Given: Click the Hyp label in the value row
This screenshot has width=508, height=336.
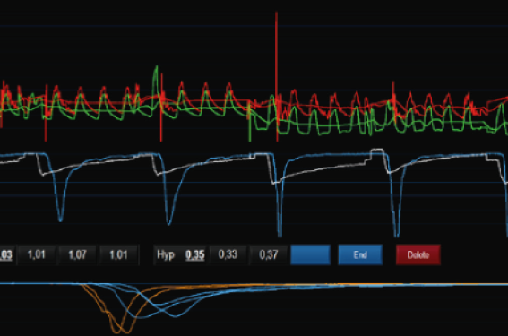Looking at the screenshot, I should pos(166,254).
